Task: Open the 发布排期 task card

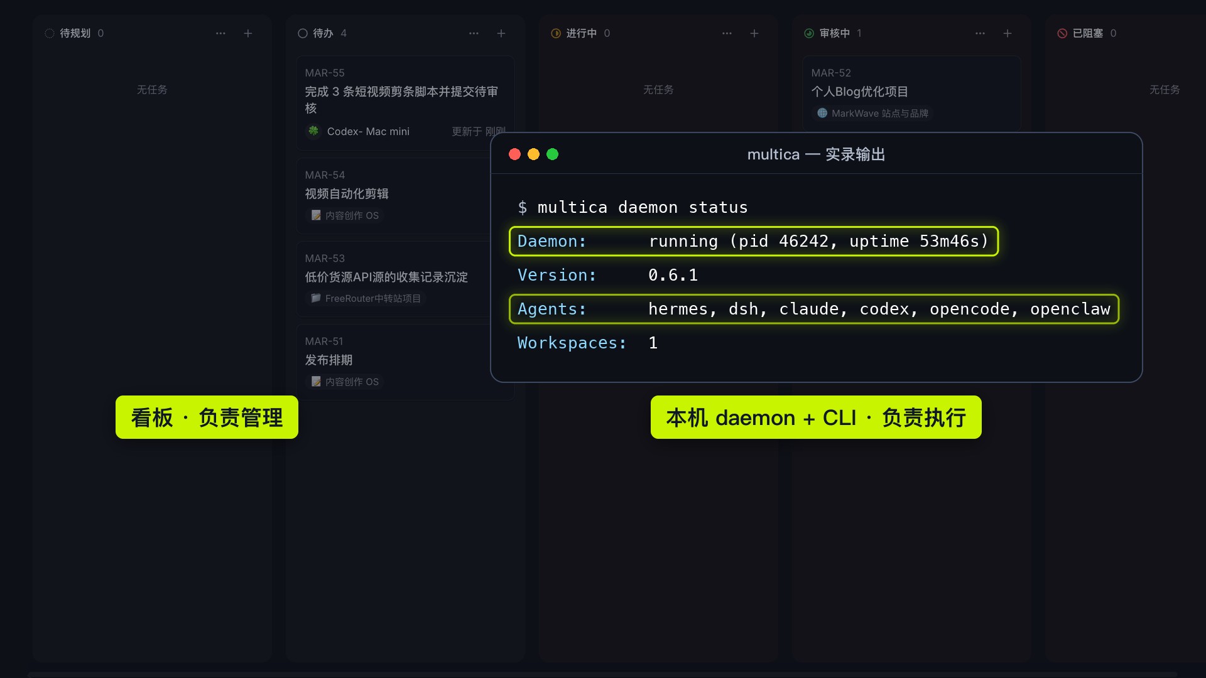Action: coord(393,362)
